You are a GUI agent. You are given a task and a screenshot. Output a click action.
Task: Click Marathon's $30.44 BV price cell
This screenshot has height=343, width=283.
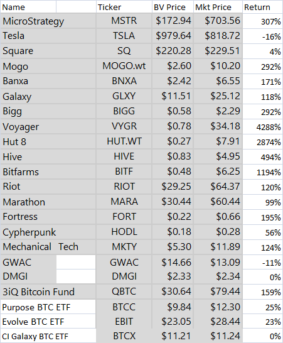coord(173,202)
